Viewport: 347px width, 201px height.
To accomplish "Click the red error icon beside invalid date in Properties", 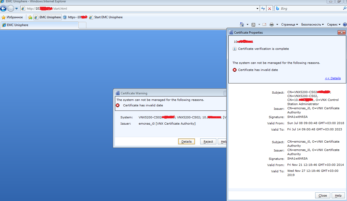I will [x=235, y=70].
